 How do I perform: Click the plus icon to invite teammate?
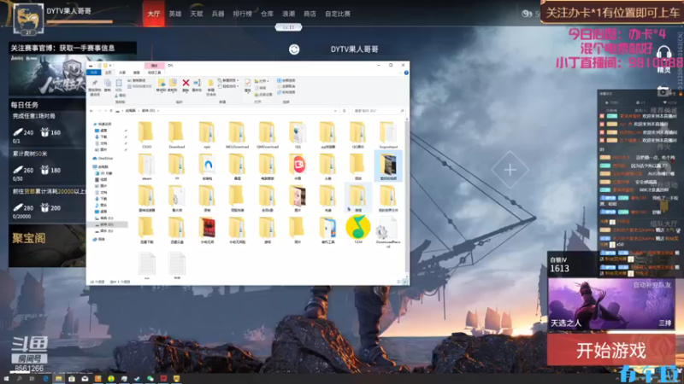point(510,170)
